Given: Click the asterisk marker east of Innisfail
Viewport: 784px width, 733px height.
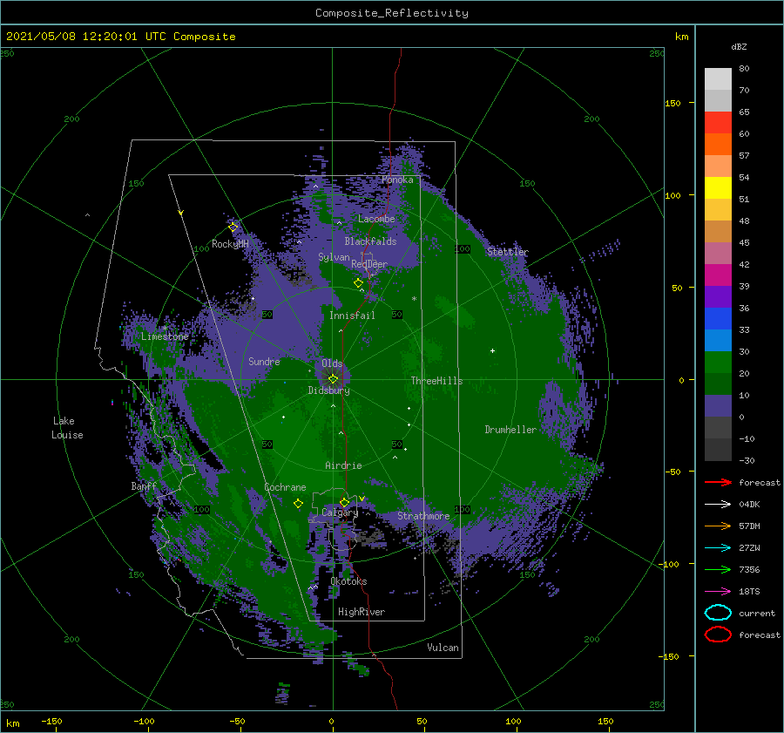Looking at the screenshot, I should 414,299.
